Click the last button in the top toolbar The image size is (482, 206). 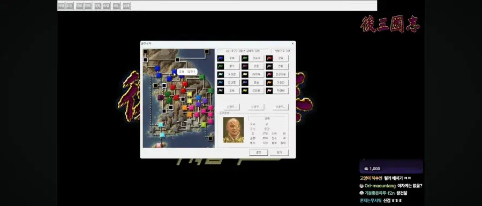click(126, 6)
